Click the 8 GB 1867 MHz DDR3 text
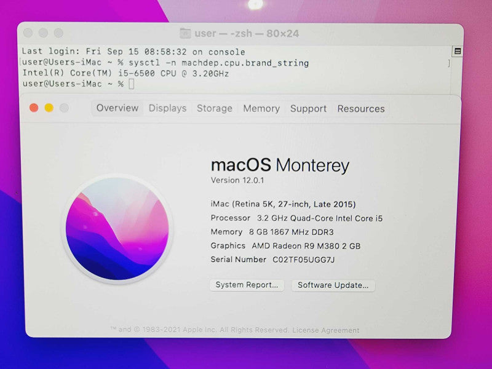Viewport: 492px width, 369px height. click(291, 232)
